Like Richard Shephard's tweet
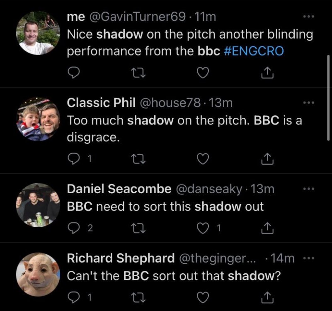332x311 pixels. click(x=202, y=296)
